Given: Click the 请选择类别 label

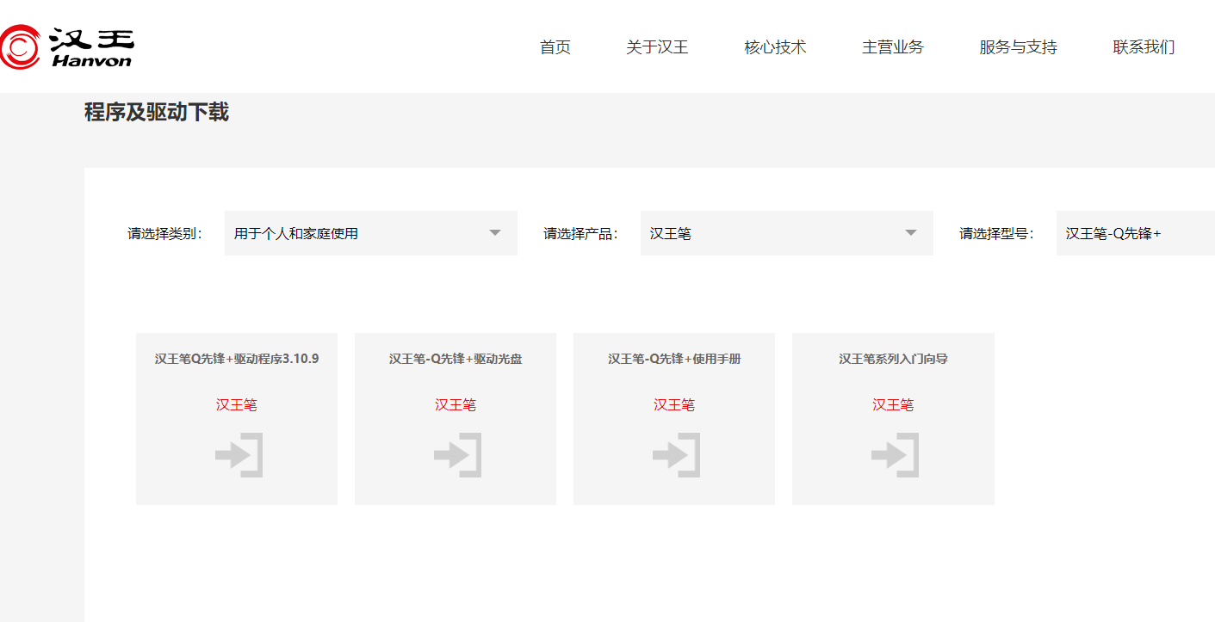Looking at the screenshot, I should pyautogui.click(x=165, y=233).
